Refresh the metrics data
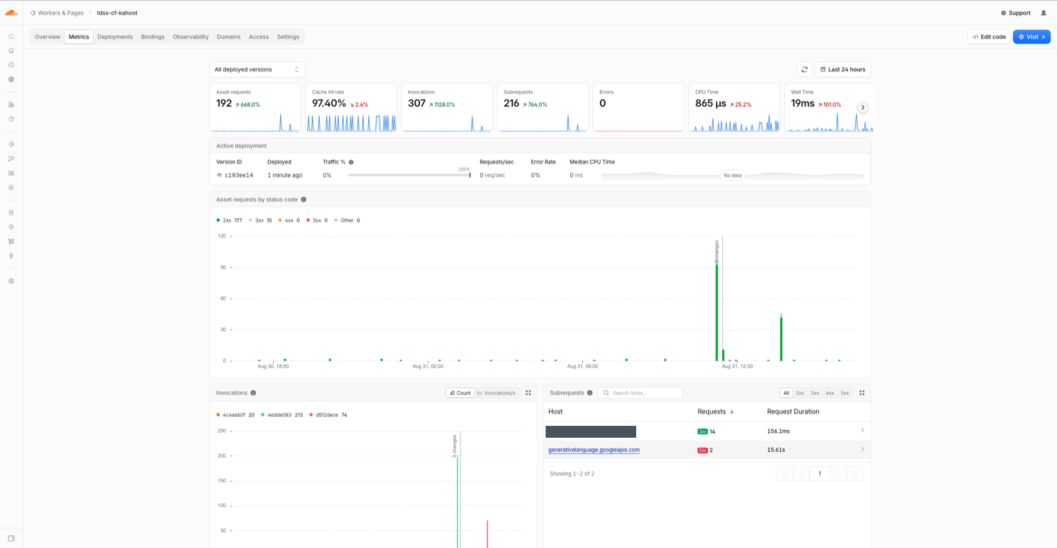Viewport: 1057px width, 548px height. tap(805, 69)
